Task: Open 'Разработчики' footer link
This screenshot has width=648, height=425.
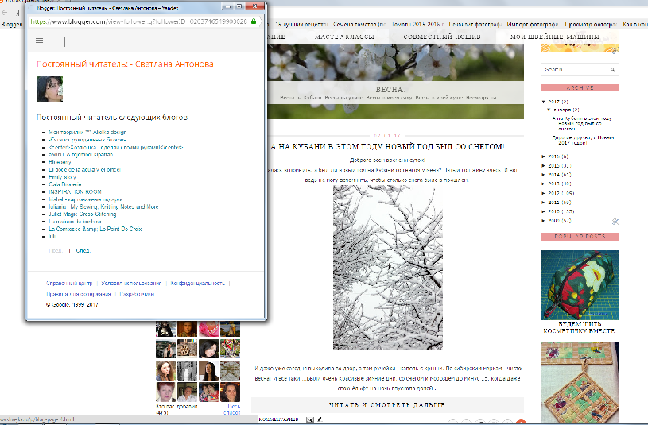Action: point(137,294)
